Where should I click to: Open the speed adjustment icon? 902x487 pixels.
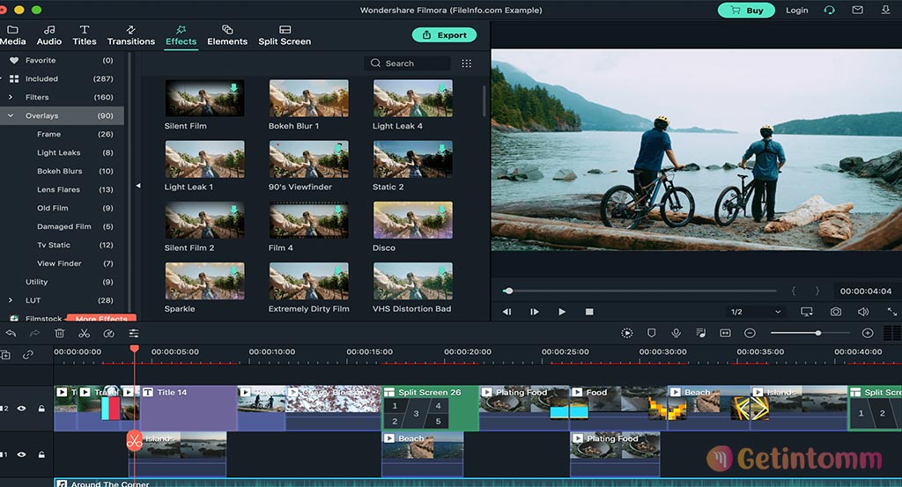[108, 334]
